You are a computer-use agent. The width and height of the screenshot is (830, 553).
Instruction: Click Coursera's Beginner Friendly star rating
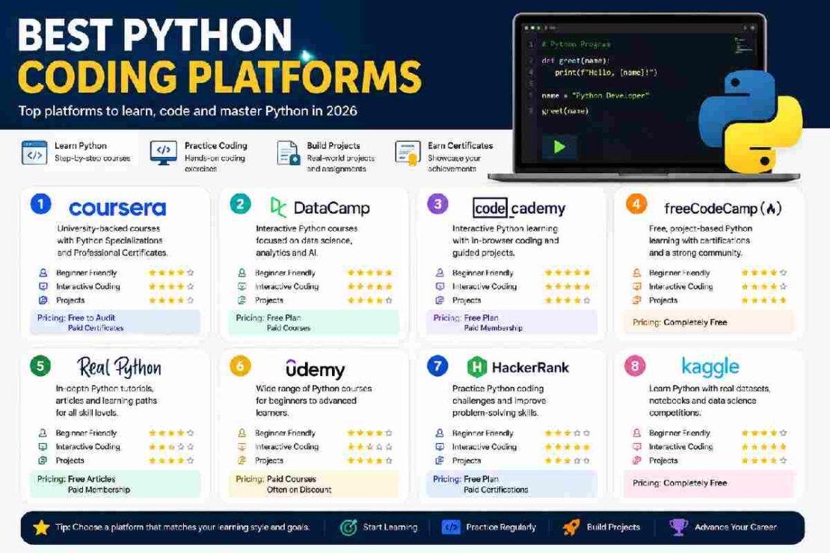click(171, 273)
